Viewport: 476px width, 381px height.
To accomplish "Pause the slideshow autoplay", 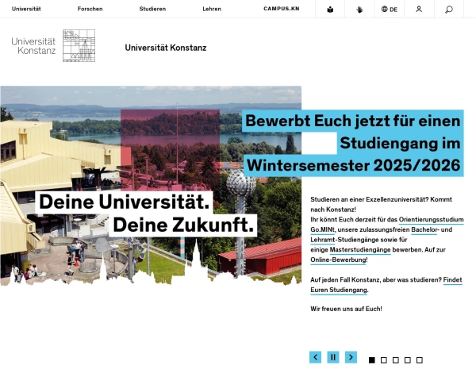I will (333, 357).
